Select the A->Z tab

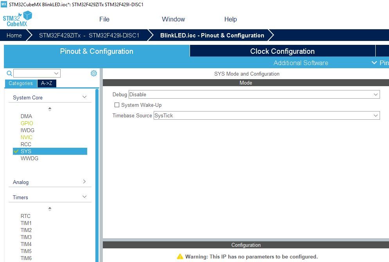[47, 83]
